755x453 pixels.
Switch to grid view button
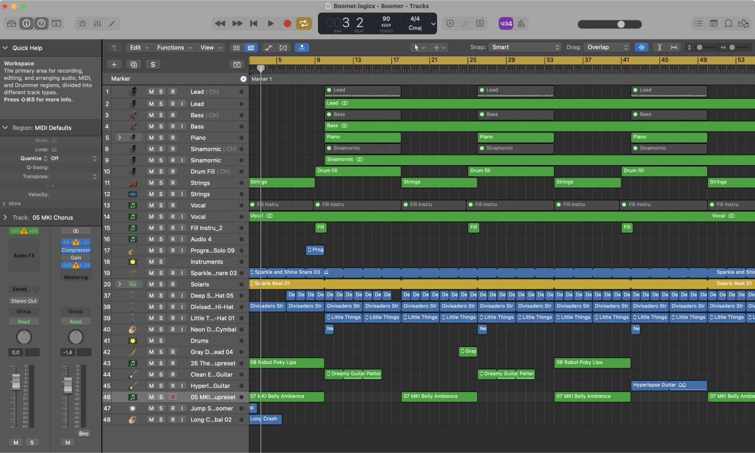click(236, 48)
